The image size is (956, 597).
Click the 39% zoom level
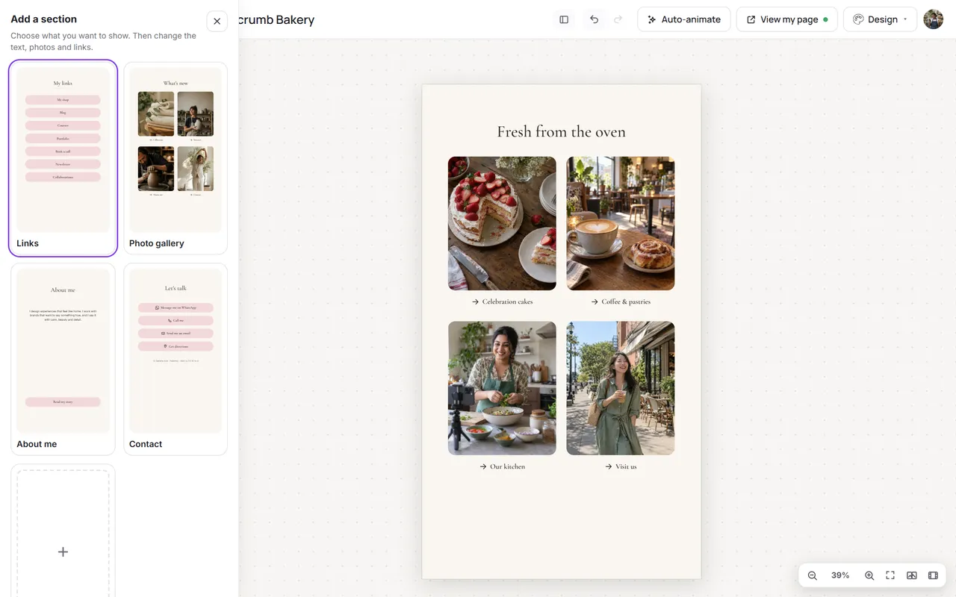click(x=840, y=575)
